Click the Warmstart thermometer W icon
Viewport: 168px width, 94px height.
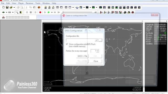(x=105, y=12)
